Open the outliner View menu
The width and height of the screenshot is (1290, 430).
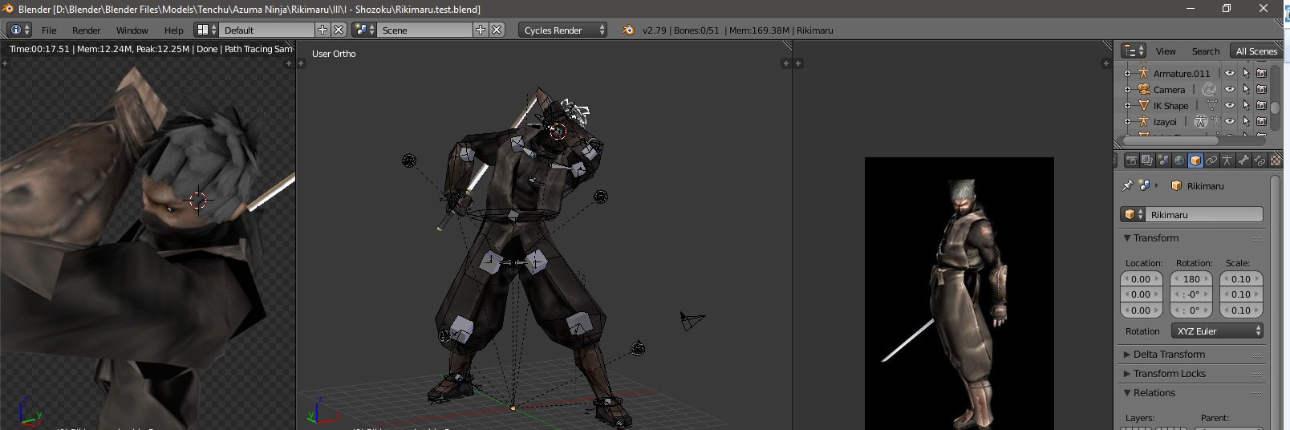point(1166,51)
